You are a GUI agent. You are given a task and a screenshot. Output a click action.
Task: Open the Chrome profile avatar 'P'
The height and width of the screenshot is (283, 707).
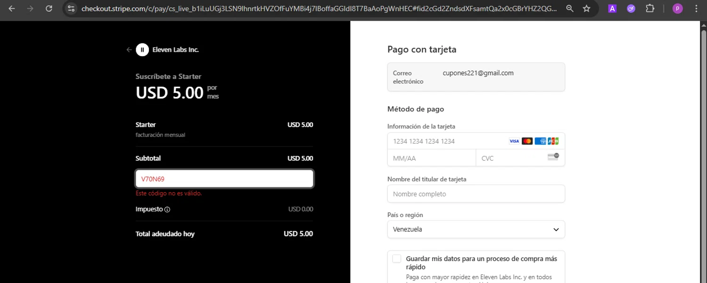(677, 8)
